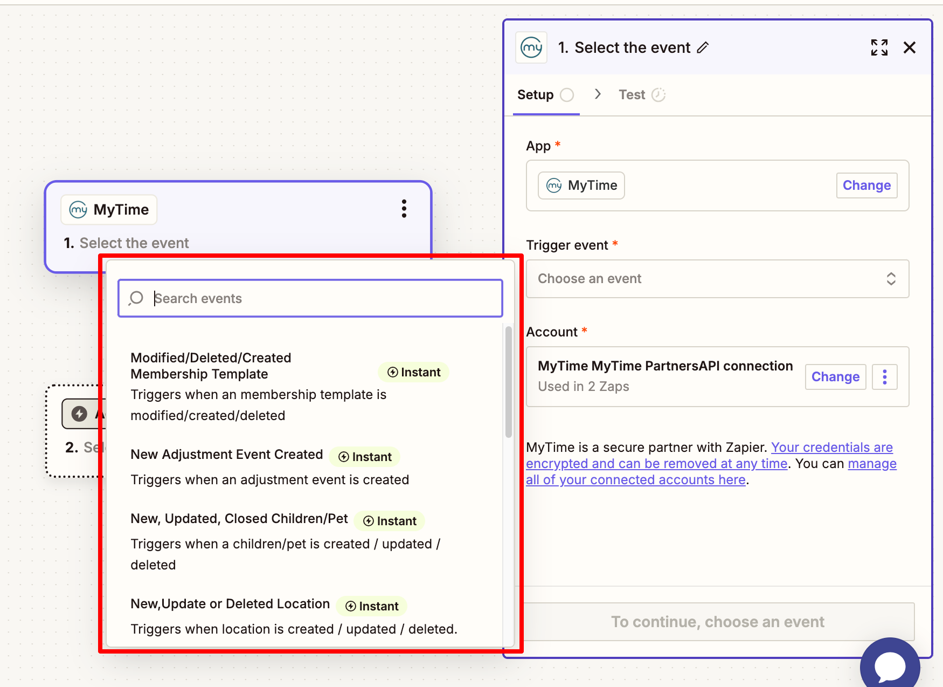The height and width of the screenshot is (687, 943).
Task: Click the pencil icon to rename the step
Action: click(703, 48)
